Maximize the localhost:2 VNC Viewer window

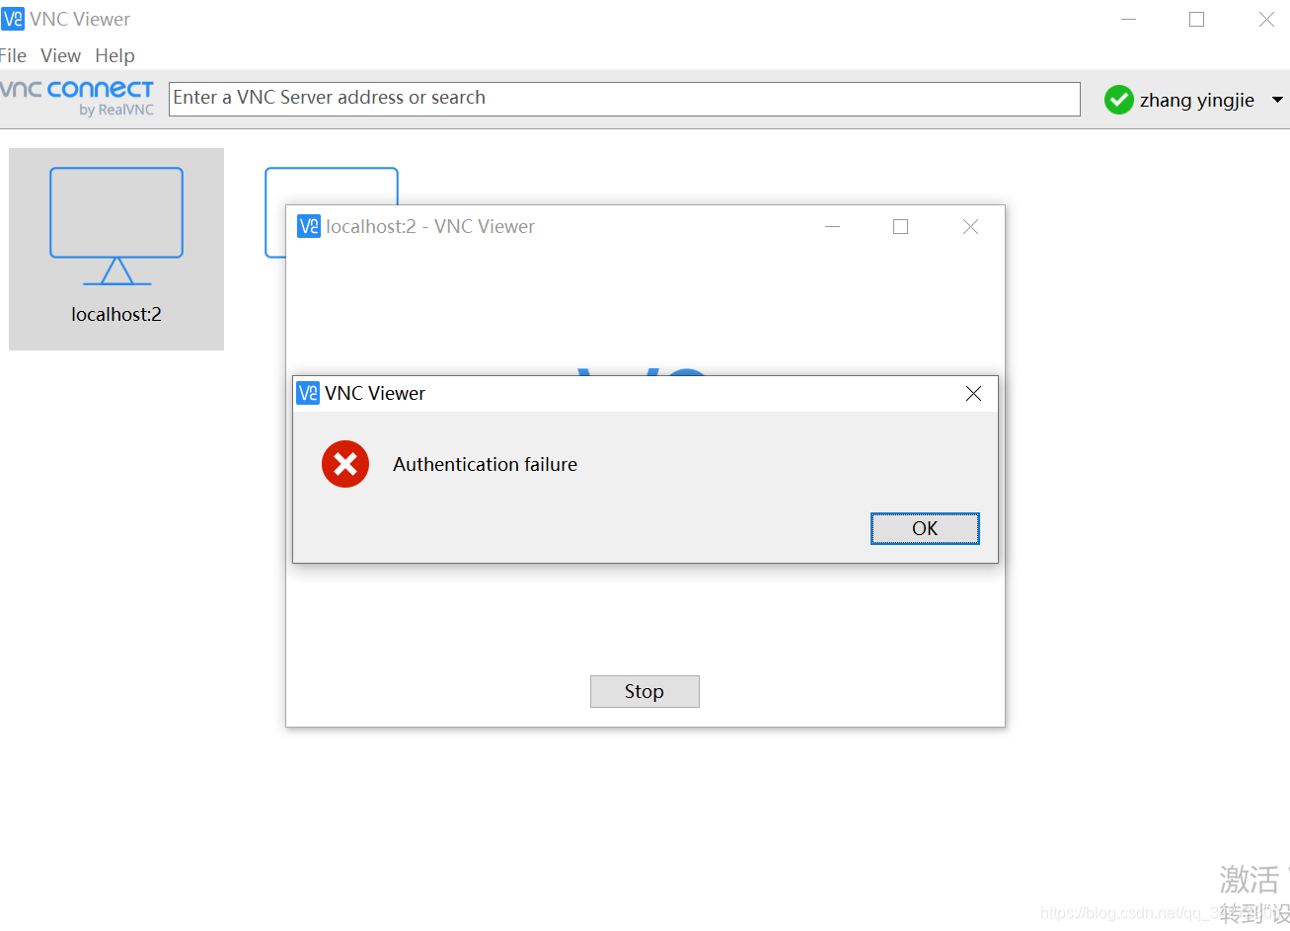point(900,226)
